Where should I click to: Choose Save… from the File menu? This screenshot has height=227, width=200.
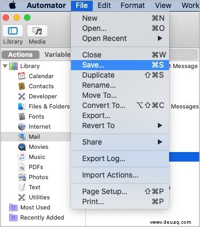click(120, 65)
